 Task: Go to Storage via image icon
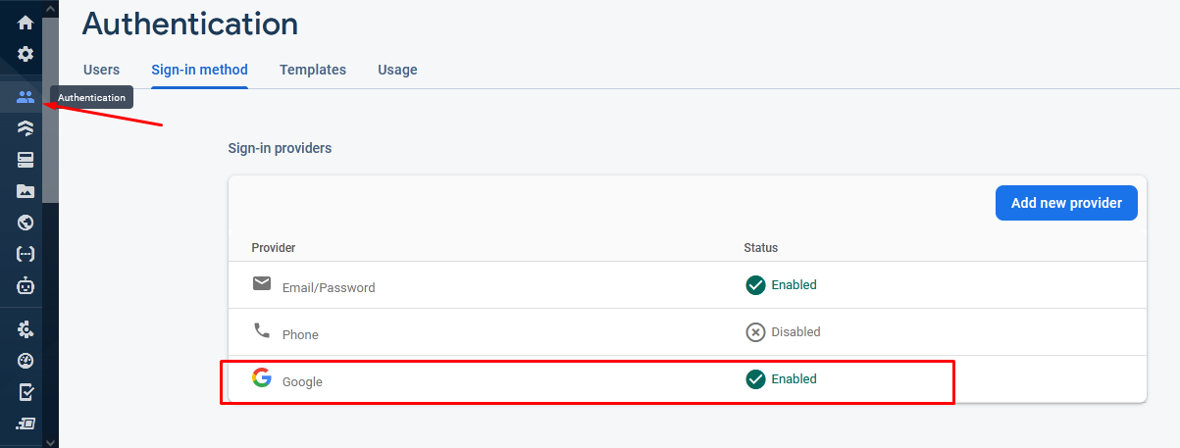[x=26, y=191]
